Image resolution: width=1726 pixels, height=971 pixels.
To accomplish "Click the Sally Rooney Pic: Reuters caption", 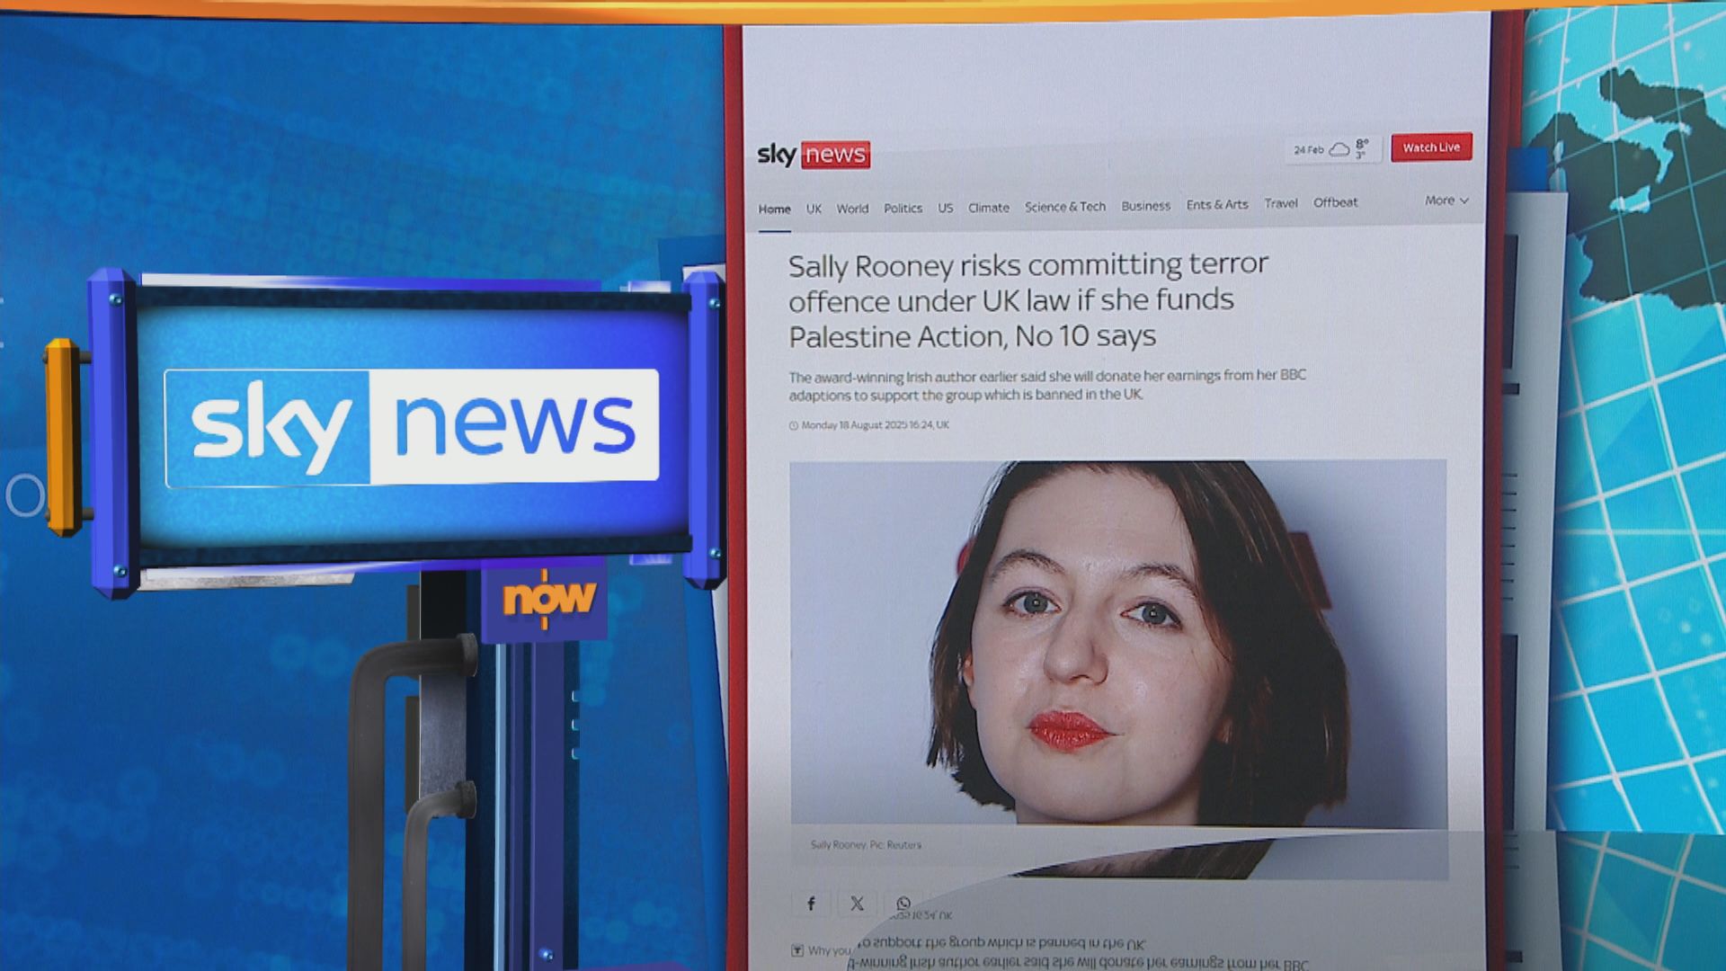I will tap(866, 845).
